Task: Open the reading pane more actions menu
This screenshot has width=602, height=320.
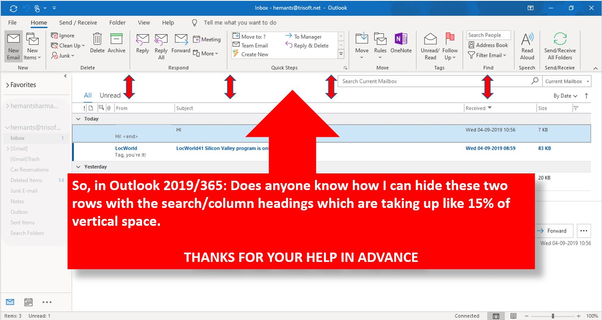Action: [x=584, y=231]
